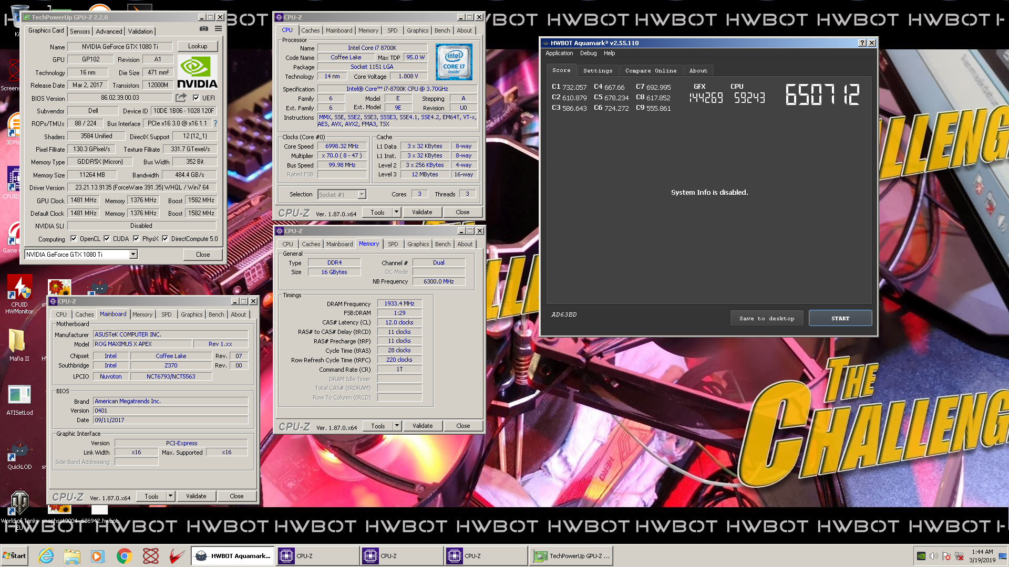Screen dimensions: 1009x567
Task: Click the Bus Interface question mark icon
Action: click(215, 123)
